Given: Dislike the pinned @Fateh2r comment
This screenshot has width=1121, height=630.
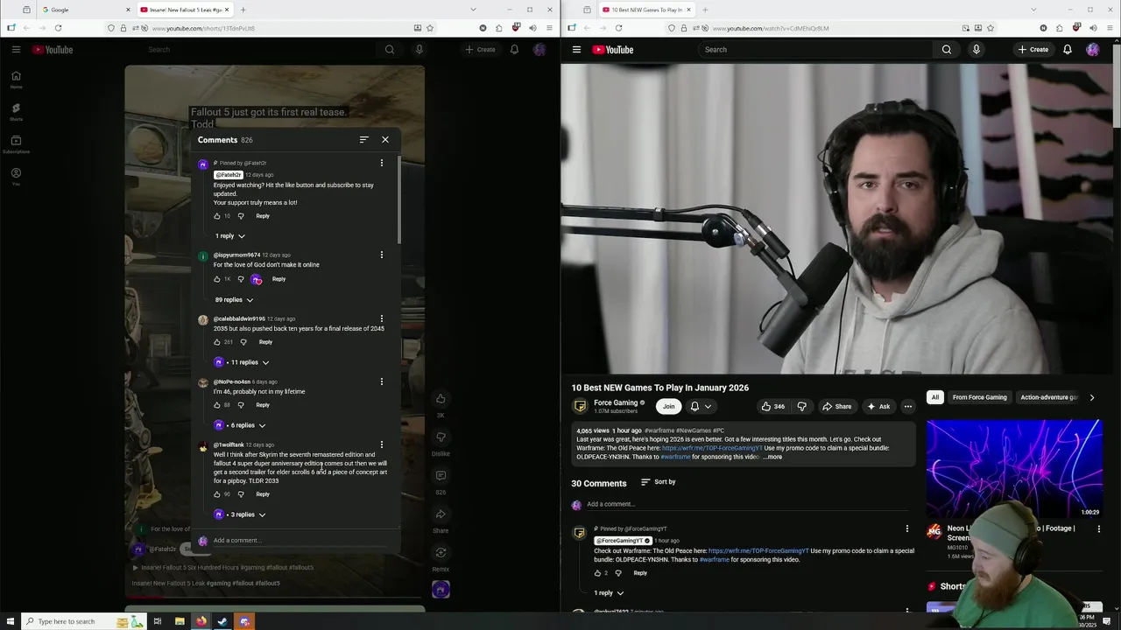Looking at the screenshot, I should (241, 216).
